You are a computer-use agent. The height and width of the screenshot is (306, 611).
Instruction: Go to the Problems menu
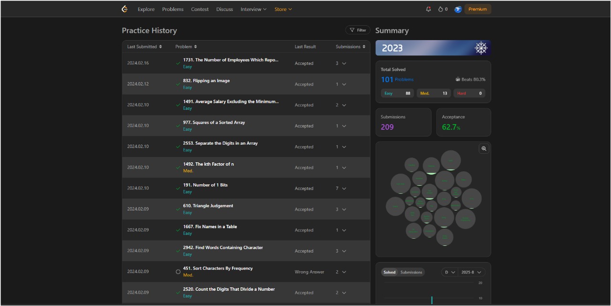coord(172,9)
